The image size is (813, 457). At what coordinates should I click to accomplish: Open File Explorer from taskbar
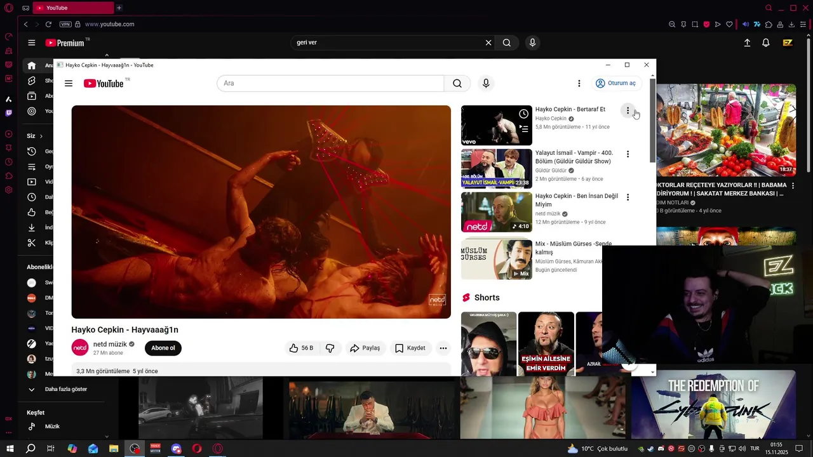click(x=114, y=448)
